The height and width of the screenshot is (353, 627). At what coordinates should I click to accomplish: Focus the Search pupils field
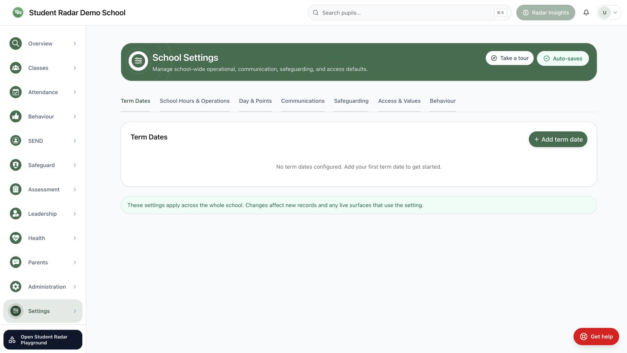410,13
